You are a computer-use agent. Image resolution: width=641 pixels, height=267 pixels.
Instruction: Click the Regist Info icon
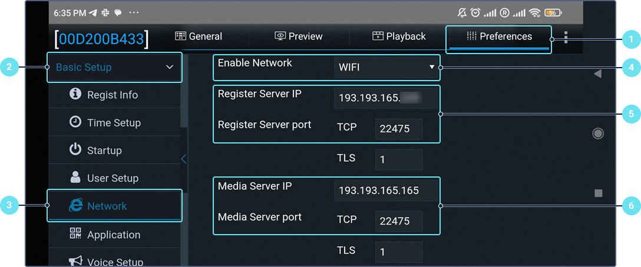point(75,94)
